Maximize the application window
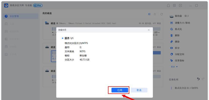Viewport: 209px width, 100px height. (x=196, y=5)
